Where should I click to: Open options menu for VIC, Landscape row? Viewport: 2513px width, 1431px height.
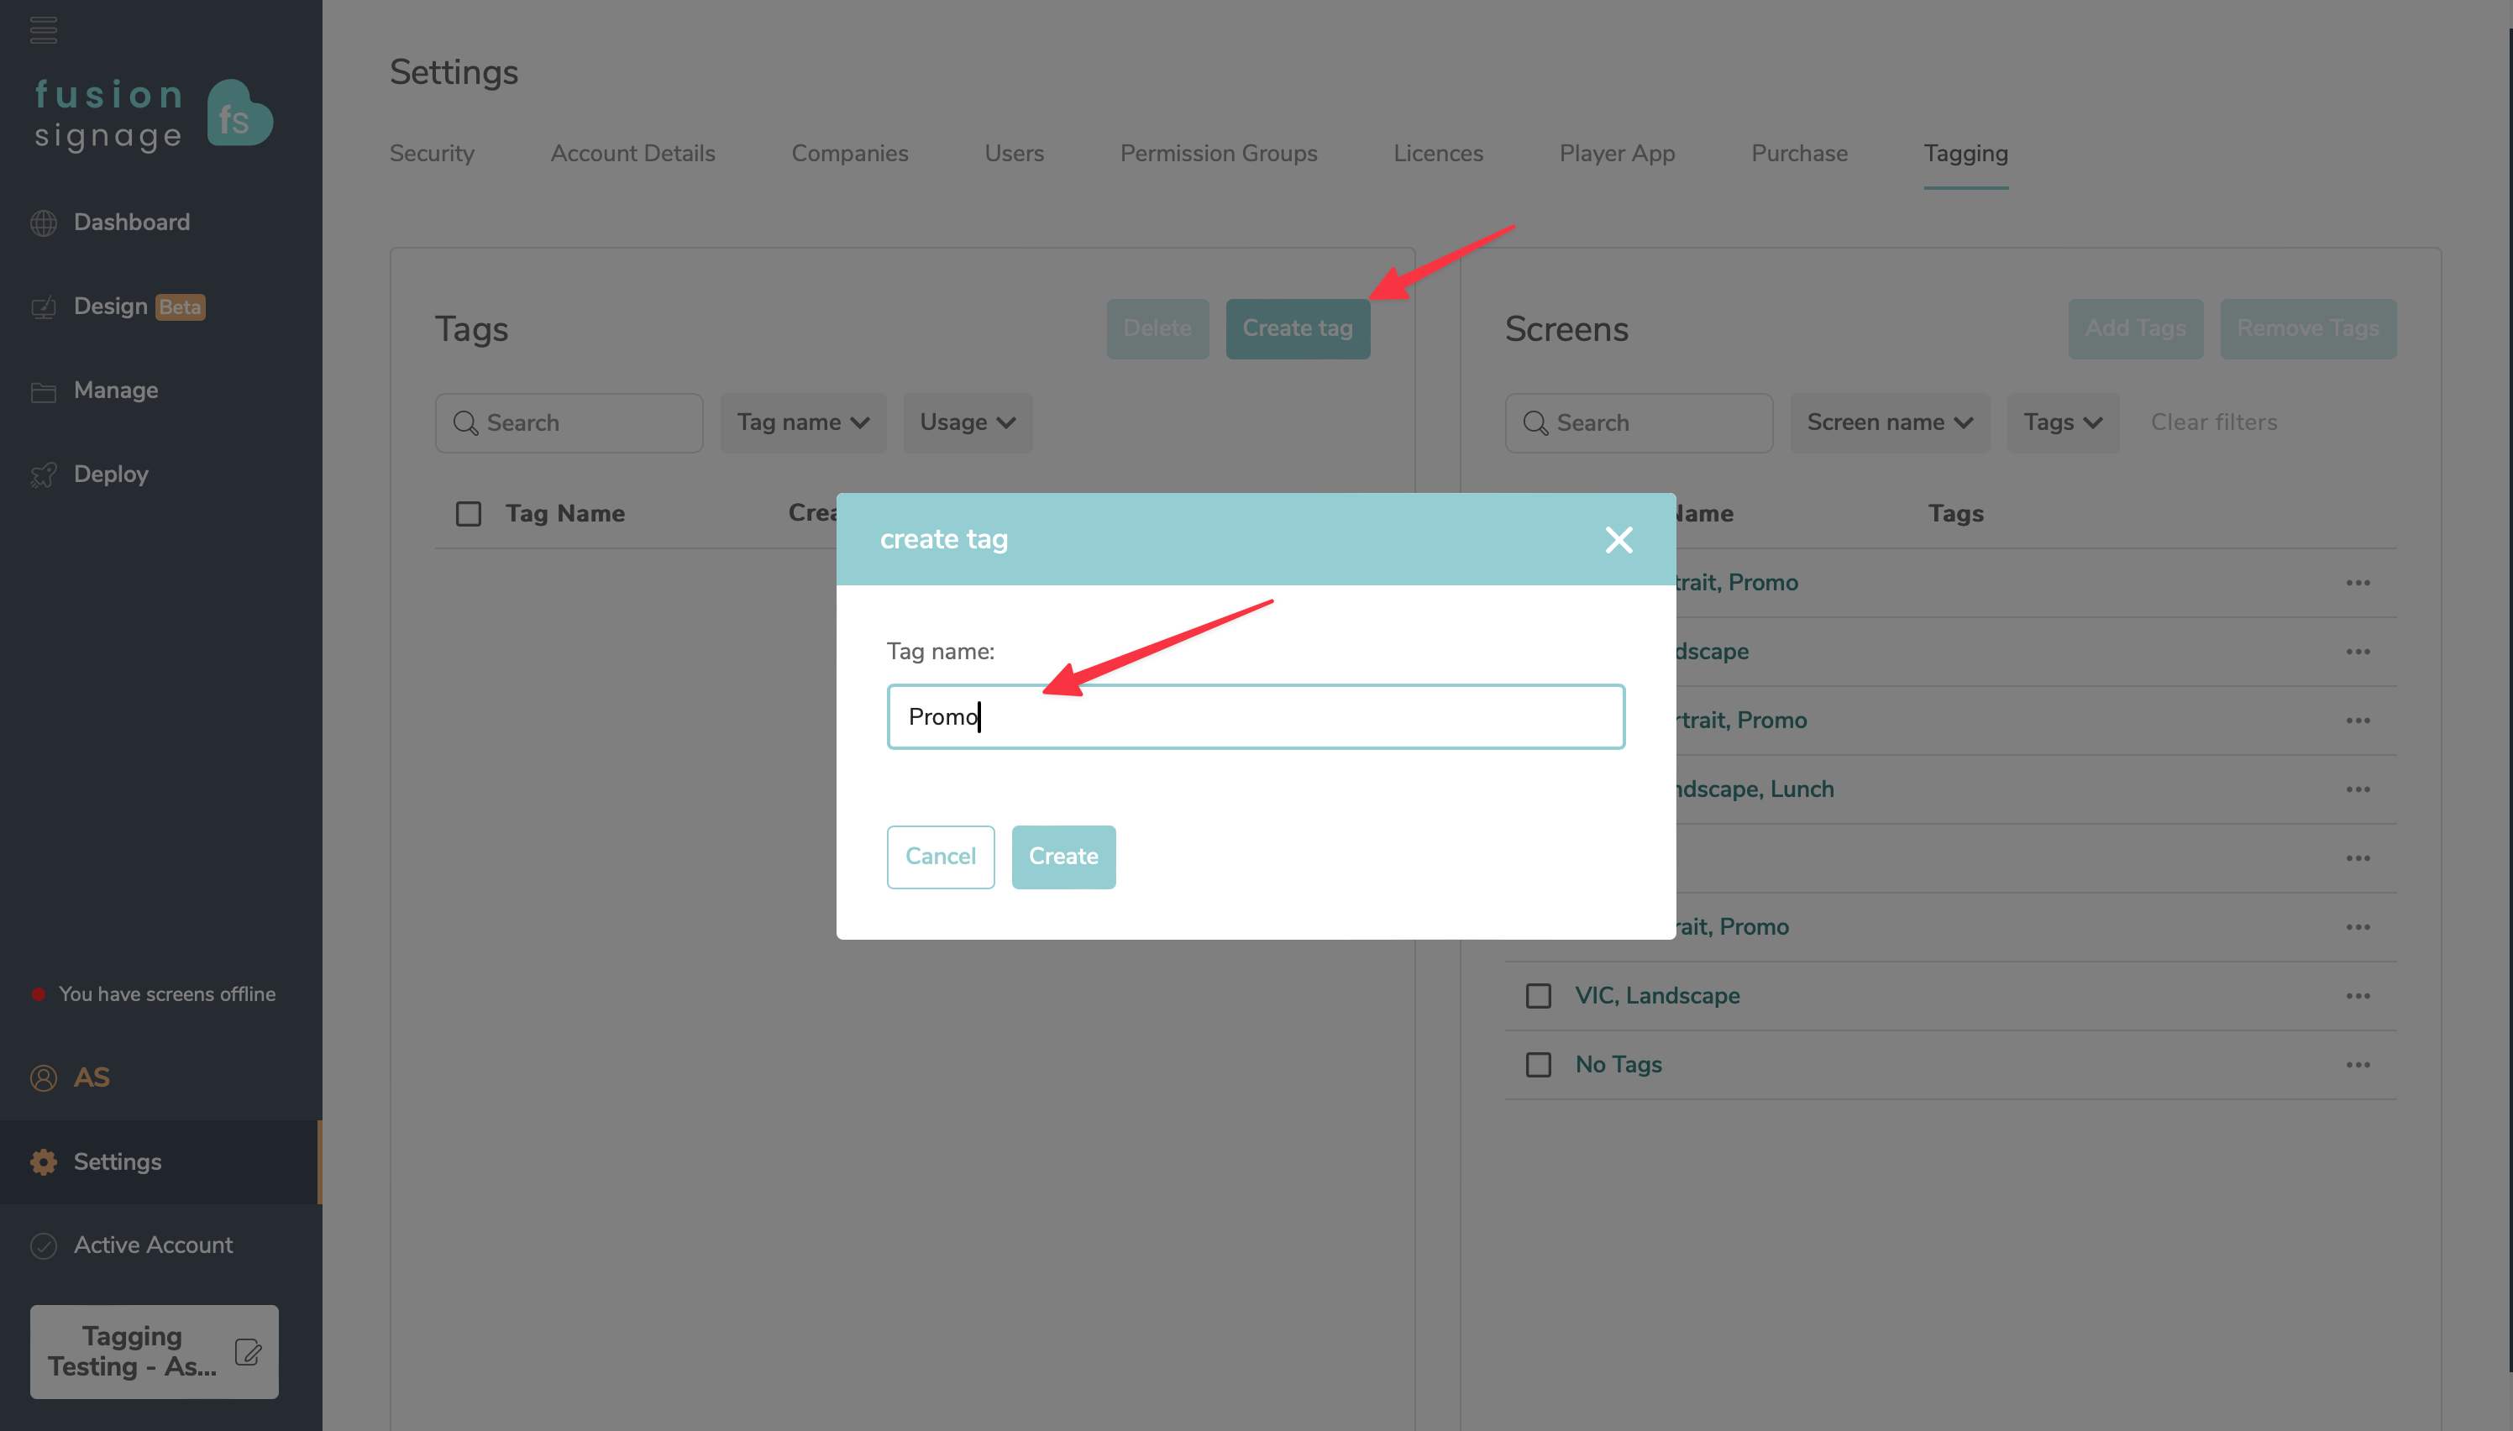pyautogui.click(x=2358, y=996)
